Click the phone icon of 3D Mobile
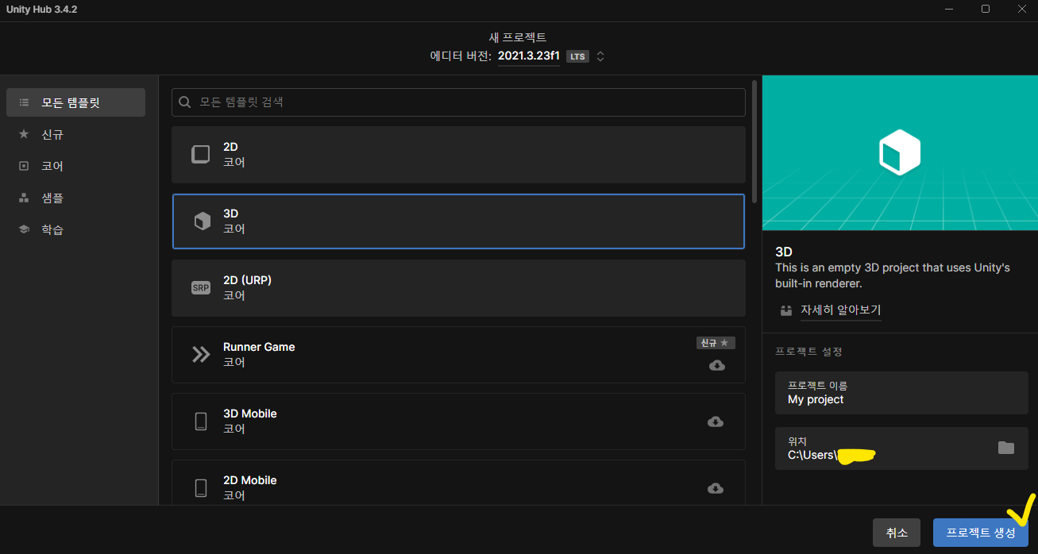The image size is (1038, 554). click(201, 421)
